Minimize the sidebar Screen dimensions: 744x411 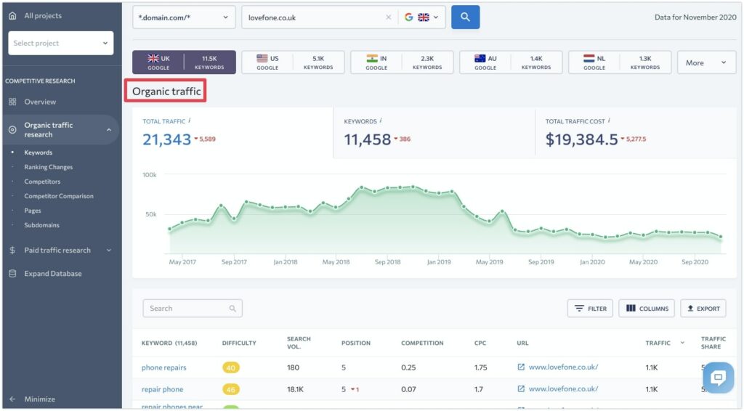point(39,399)
